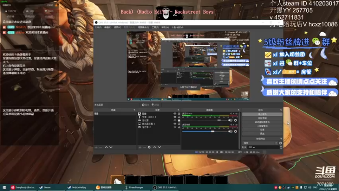Screen dimensions: 339x191
Task: Select the 游戏源 2 source row
Action: click(159, 127)
